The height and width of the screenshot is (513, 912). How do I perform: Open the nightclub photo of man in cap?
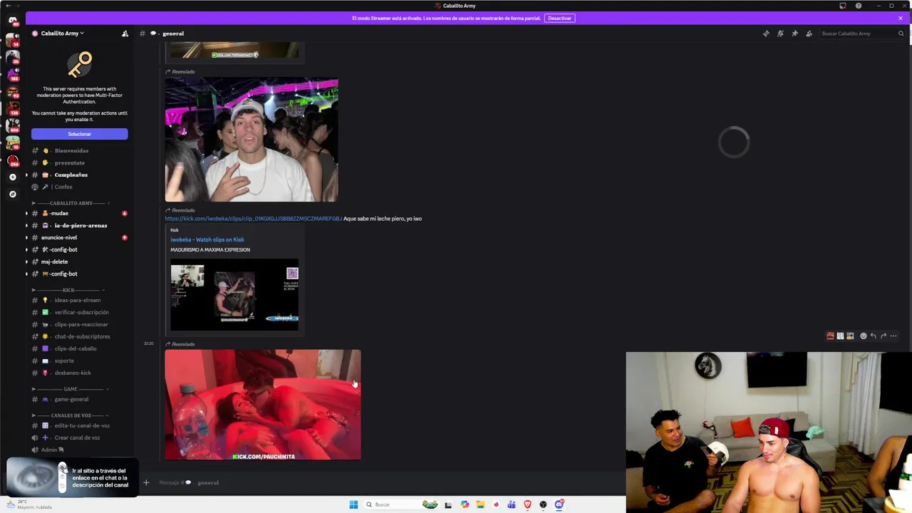pos(252,140)
